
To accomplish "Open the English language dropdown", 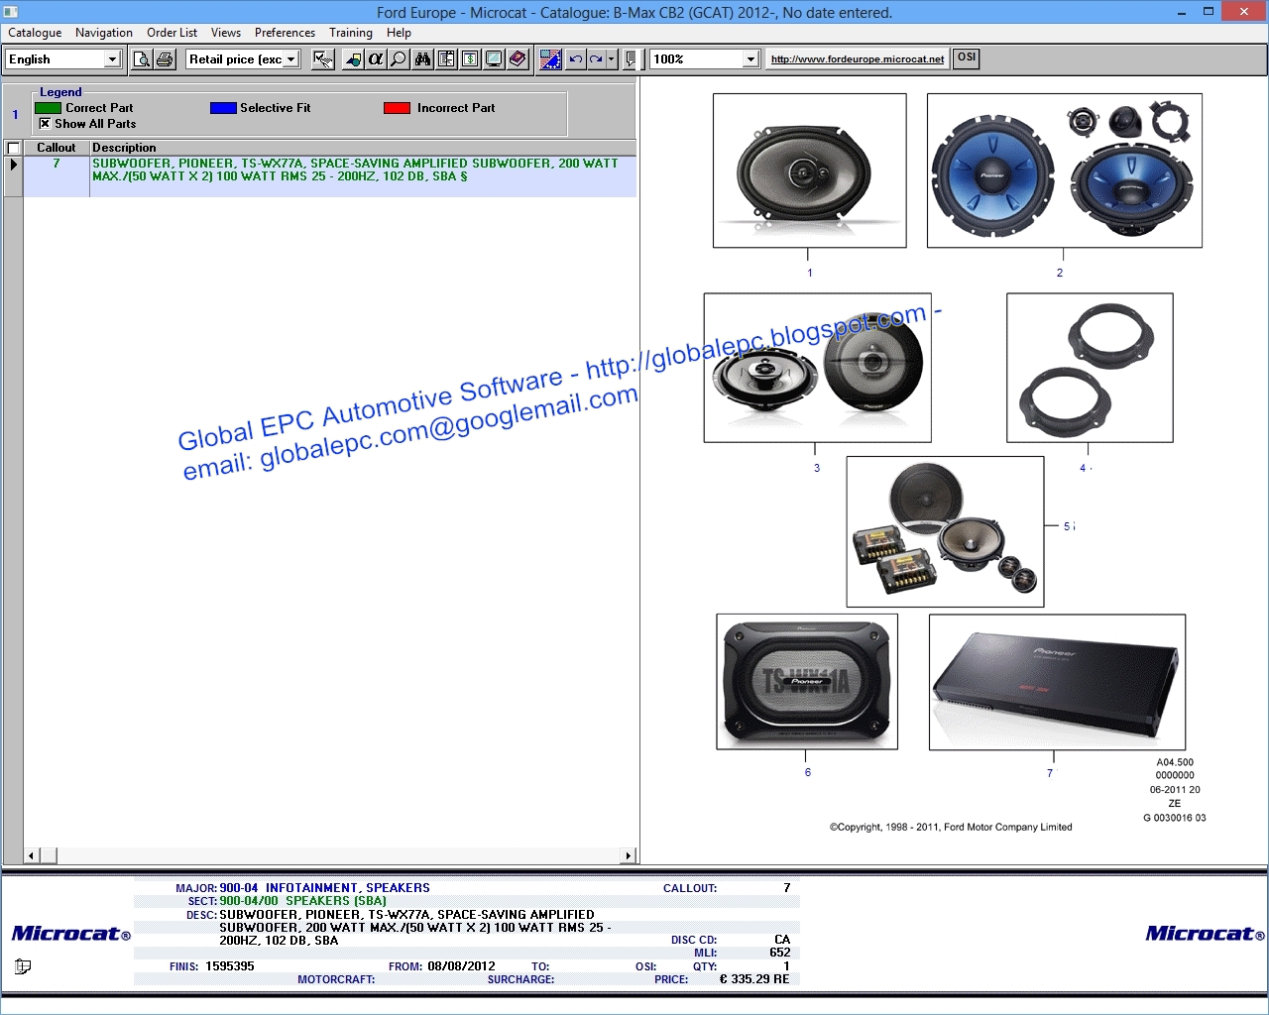I will pos(112,58).
